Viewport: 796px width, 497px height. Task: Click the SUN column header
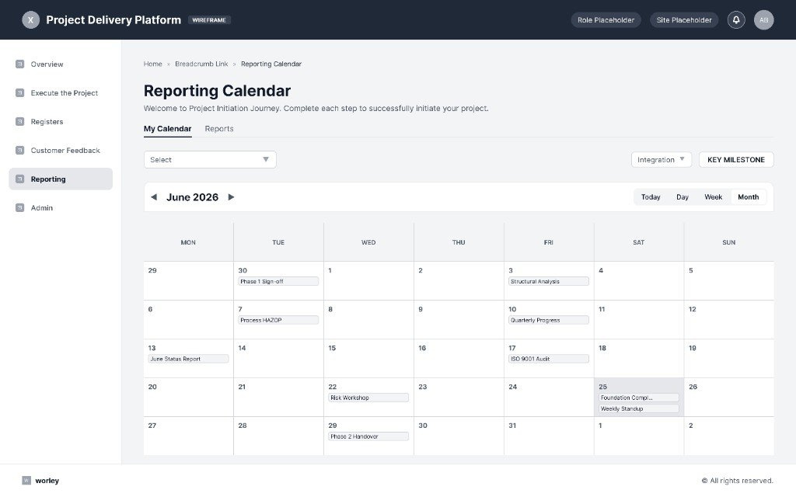(x=728, y=242)
